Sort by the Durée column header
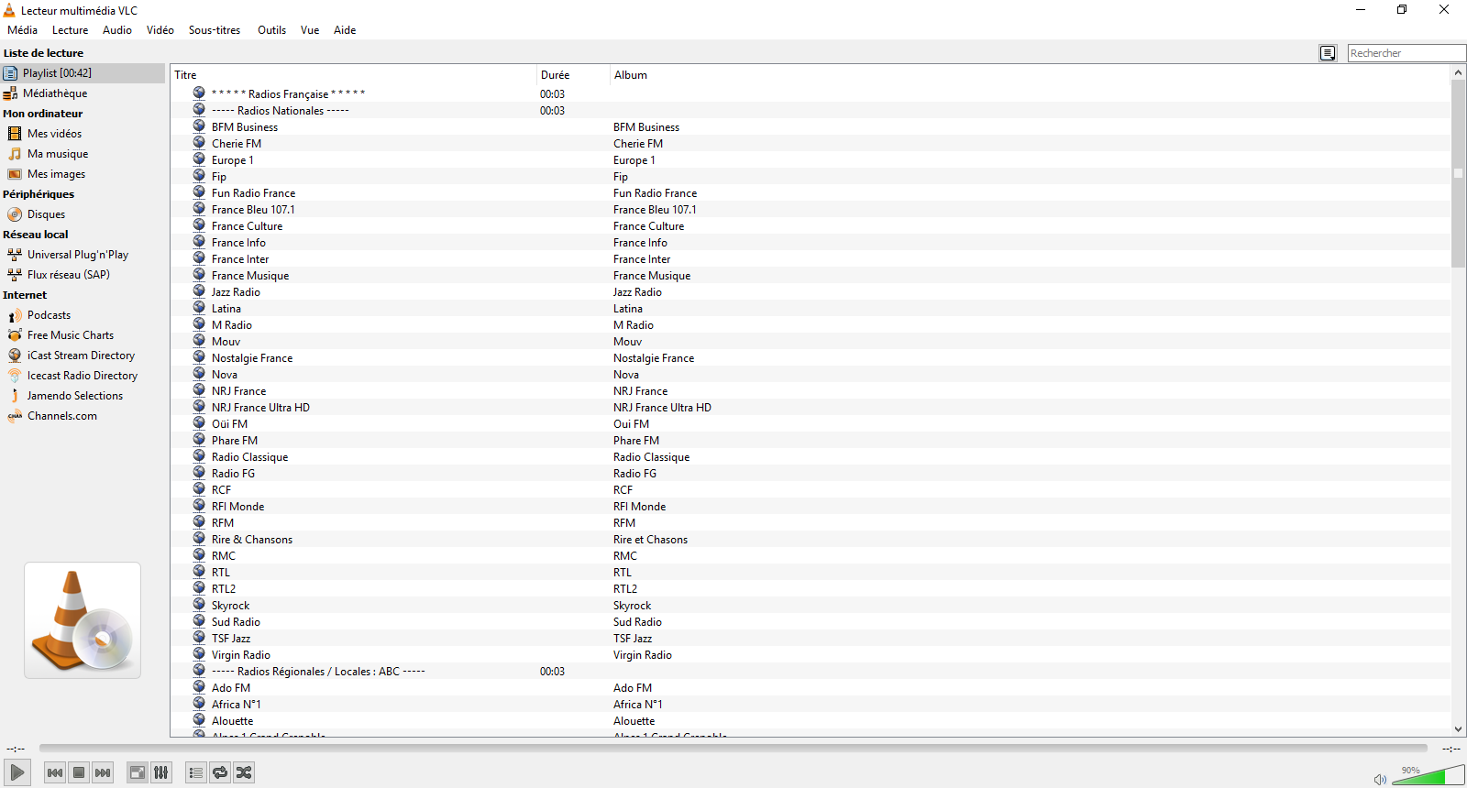 [x=573, y=75]
